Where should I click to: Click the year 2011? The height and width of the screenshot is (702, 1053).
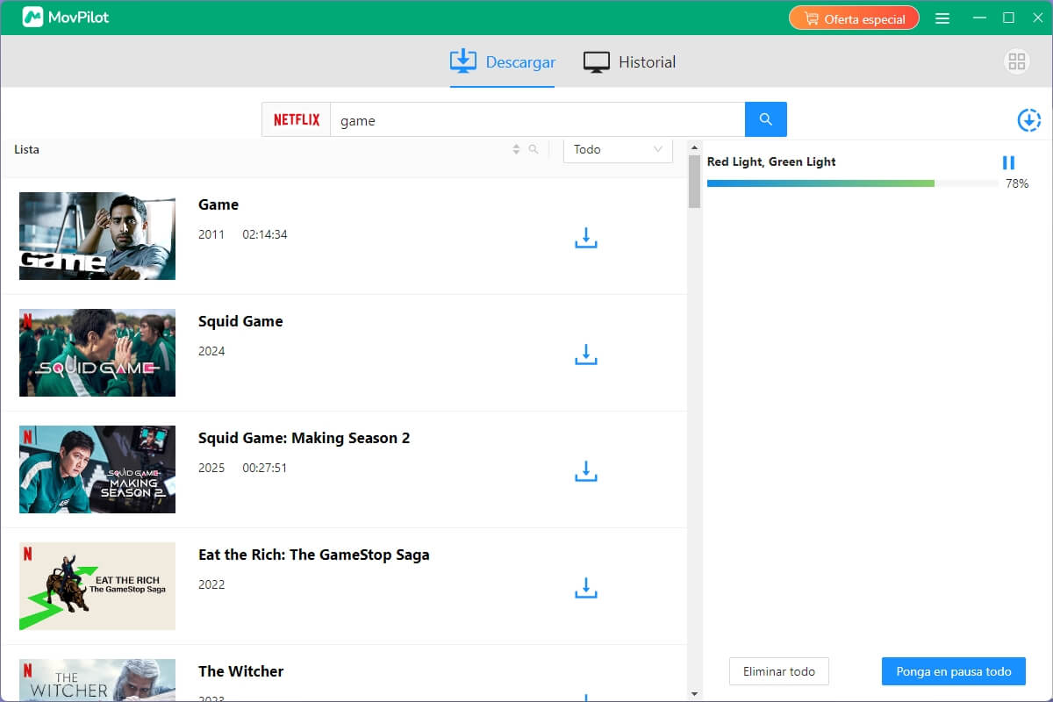211,234
